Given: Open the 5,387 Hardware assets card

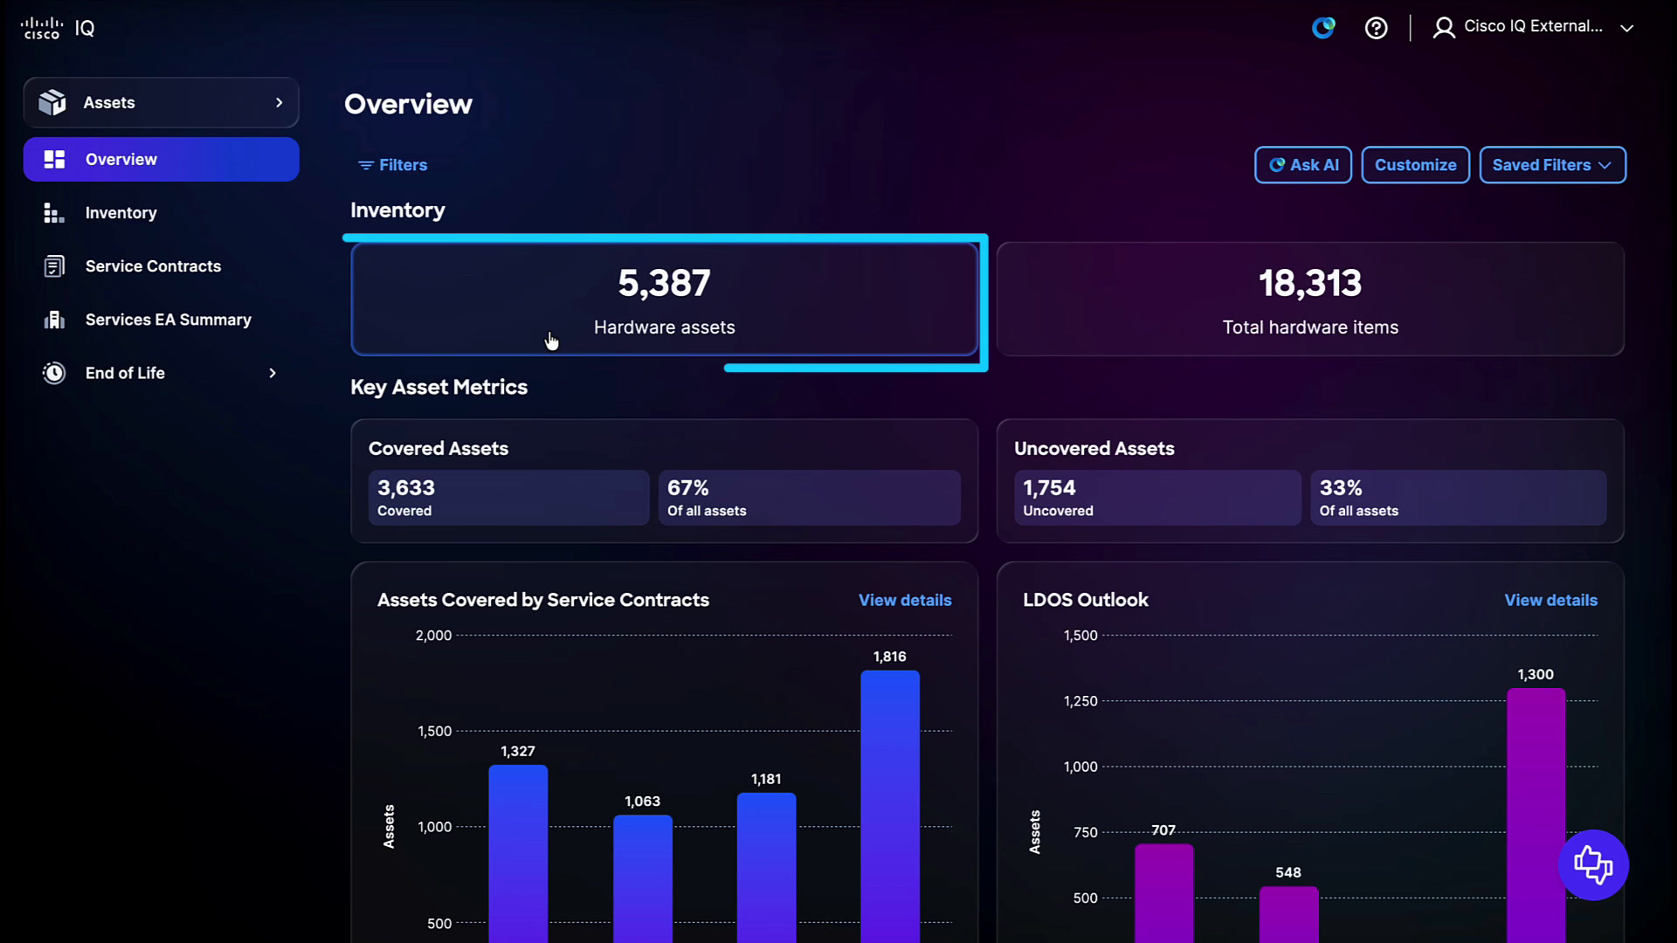Looking at the screenshot, I should pos(664,299).
